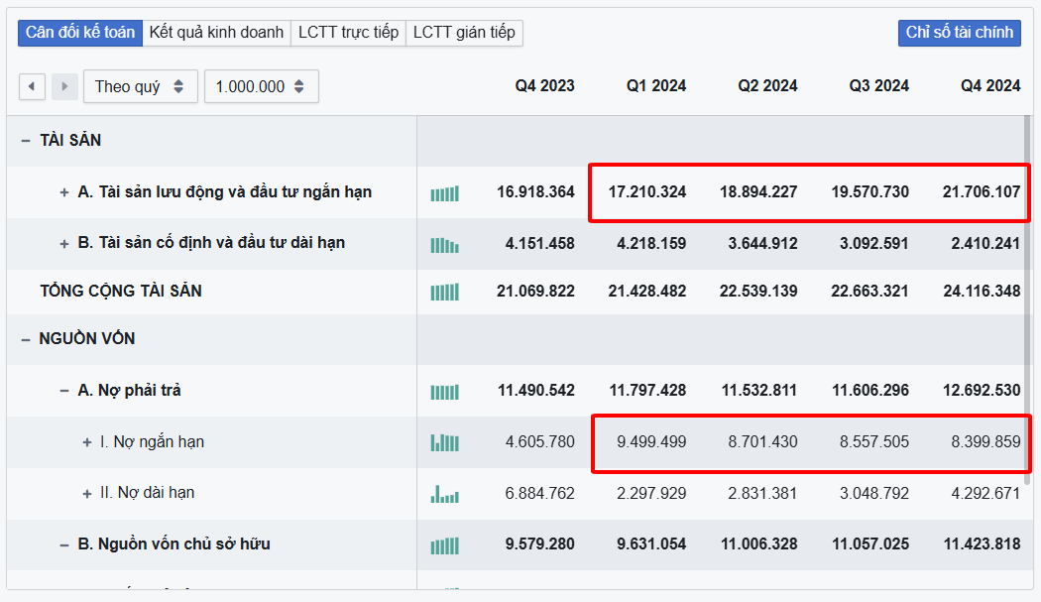The height and width of the screenshot is (602, 1041).
Task: Click the Chỉ số tài chính button
Action: 959,33
